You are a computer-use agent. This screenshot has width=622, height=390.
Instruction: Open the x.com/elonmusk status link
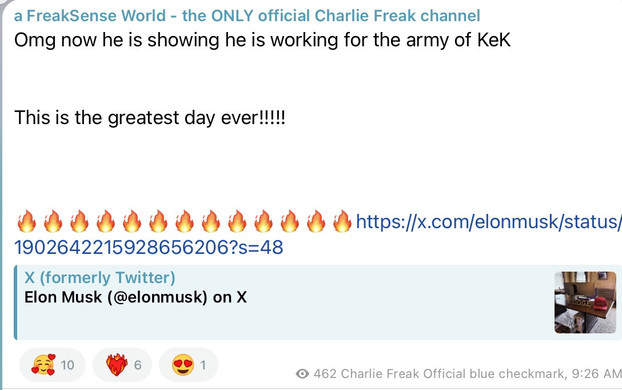coord(488,222)
